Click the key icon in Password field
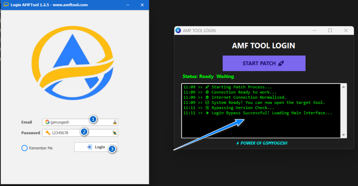Viewport: 358px width, 186px height. [x=47, y=133]
